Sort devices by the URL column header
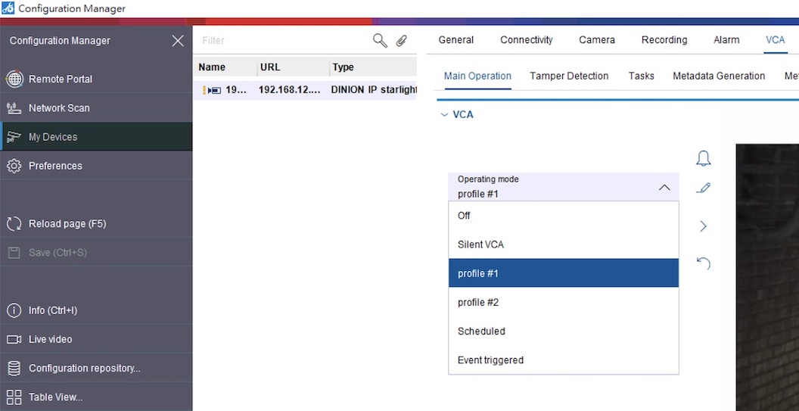 tap(294, 67)
